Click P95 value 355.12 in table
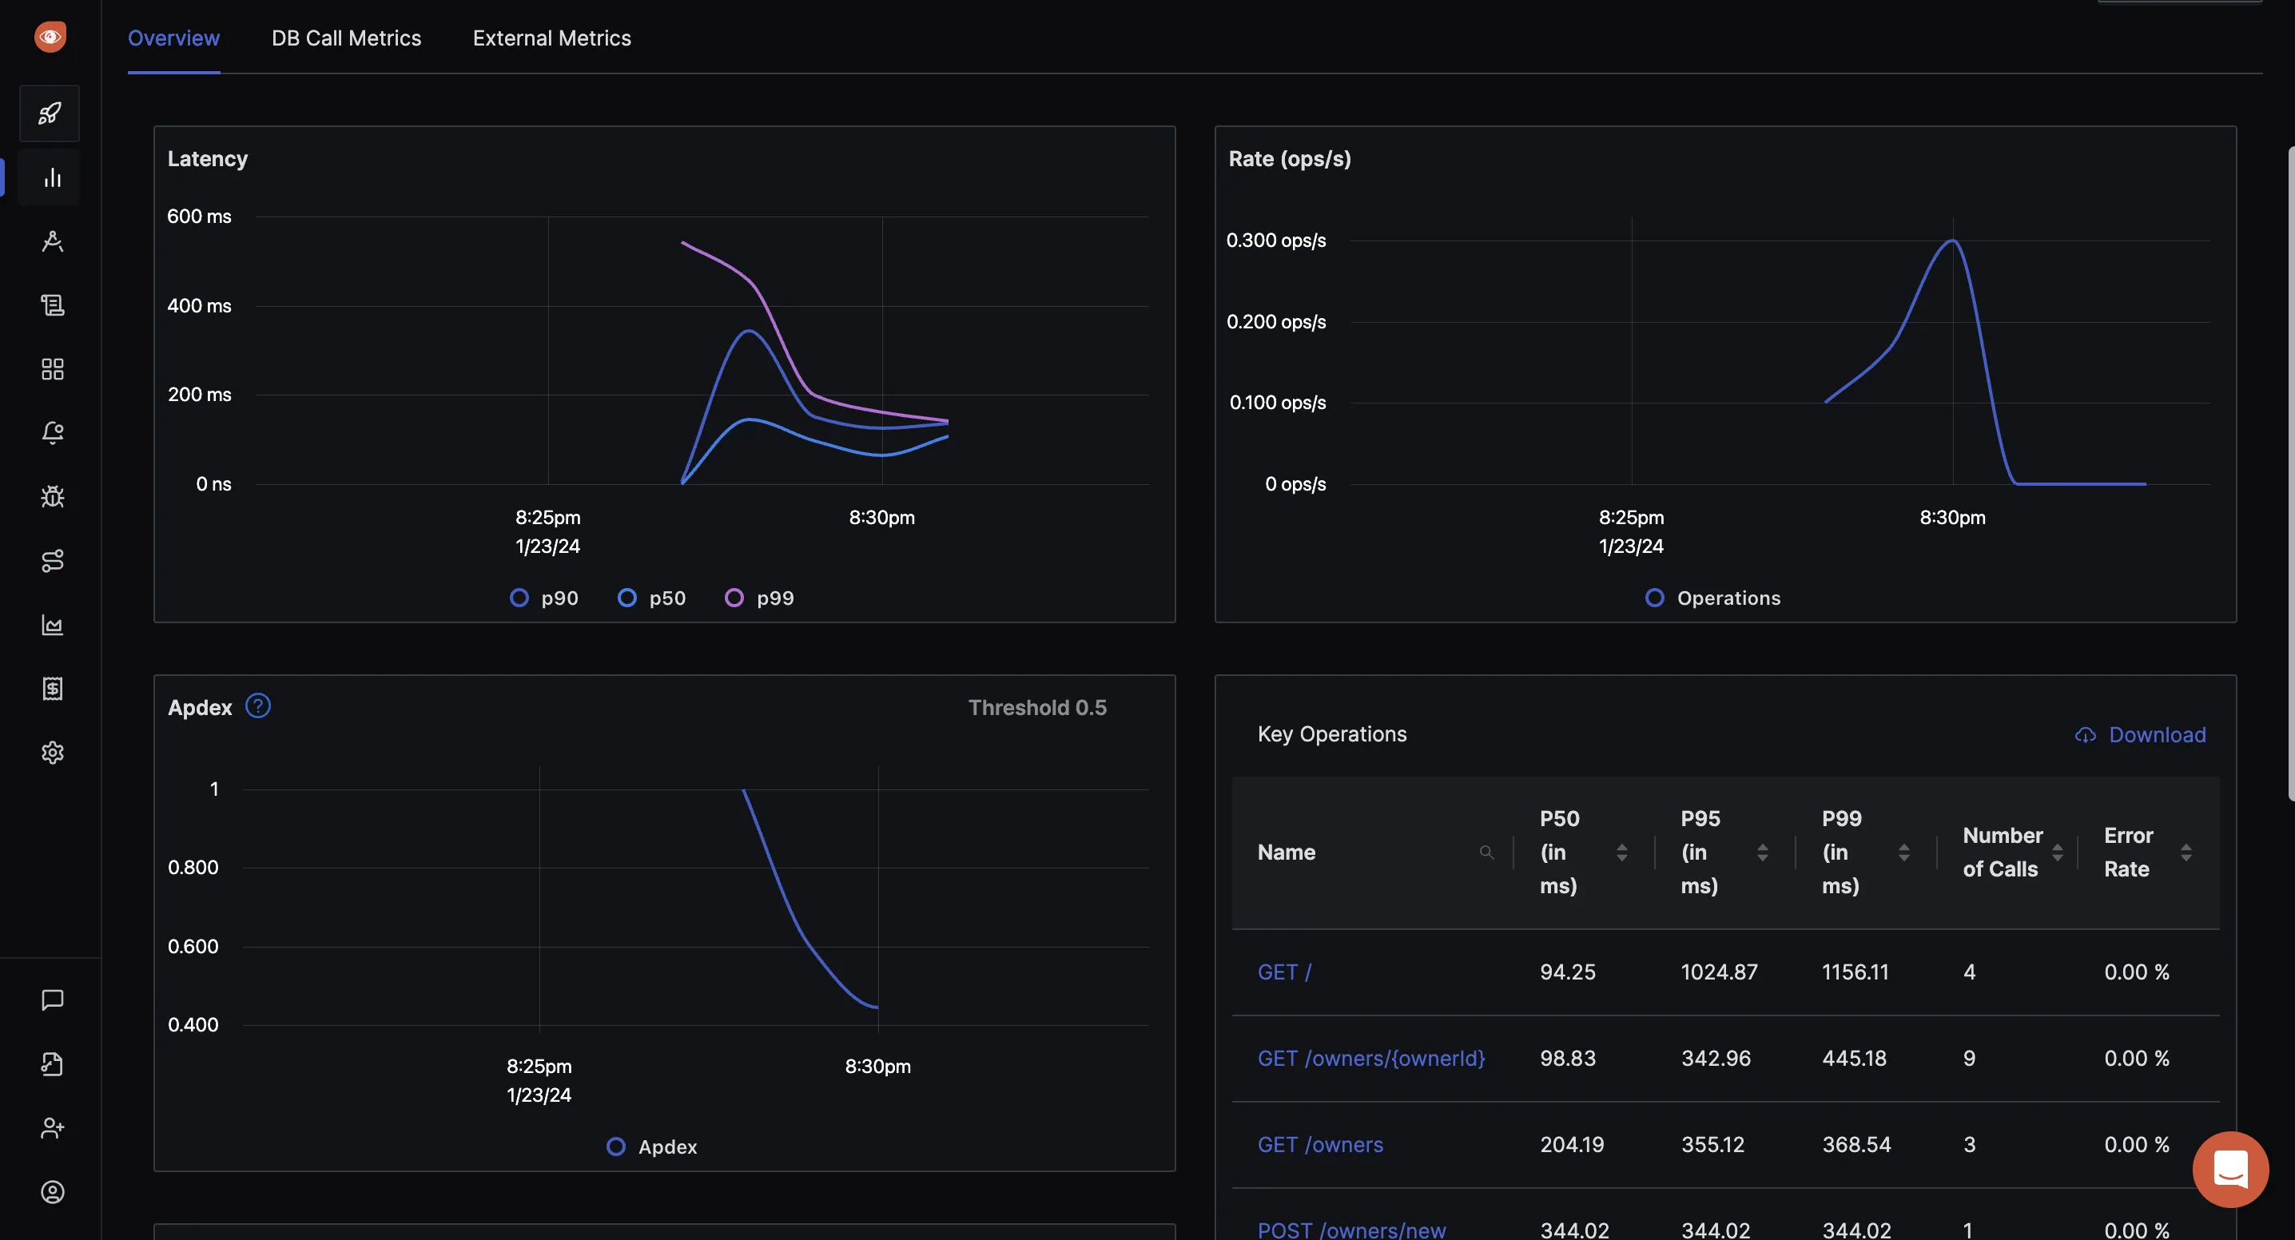This screenshot has width=2295, height=1240. (1712, 1145)
